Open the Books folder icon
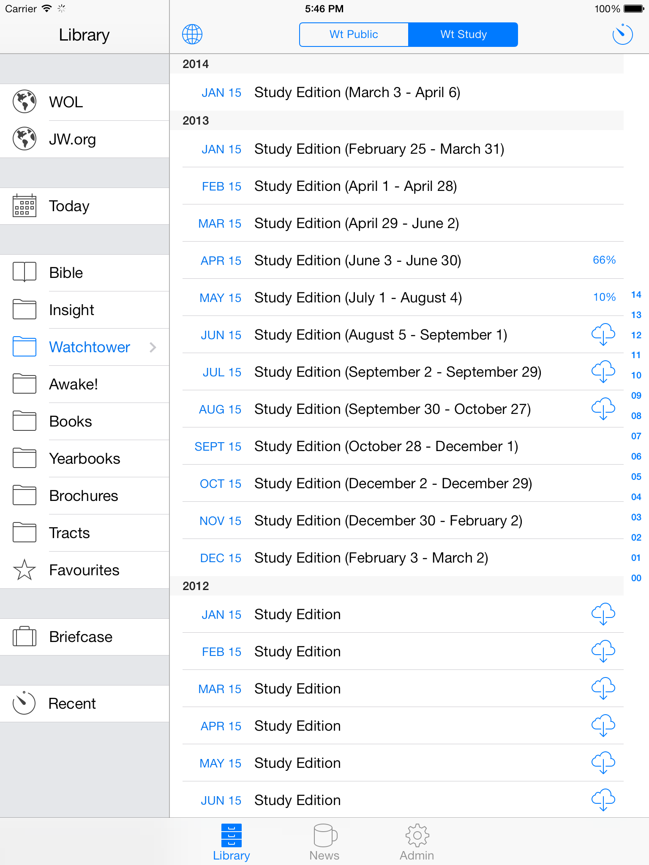Image resolution: width=649 pixels, height=865 pixels. pos(25,421)
